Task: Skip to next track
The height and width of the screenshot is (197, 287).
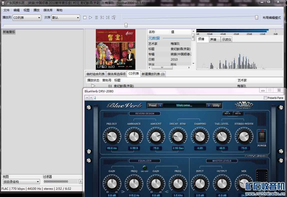Action: pos(108,18)
